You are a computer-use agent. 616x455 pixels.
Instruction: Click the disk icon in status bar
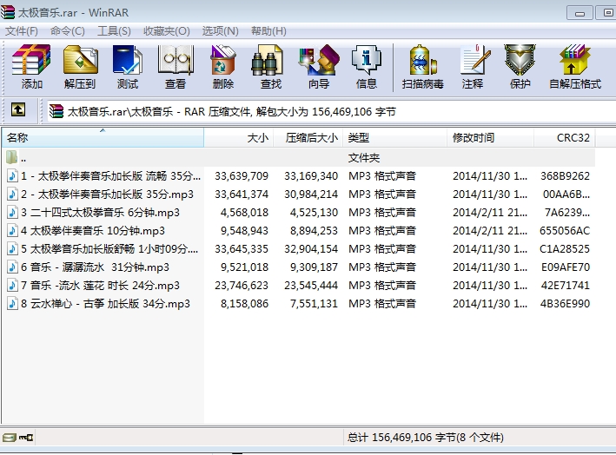(x=9, y=437)
